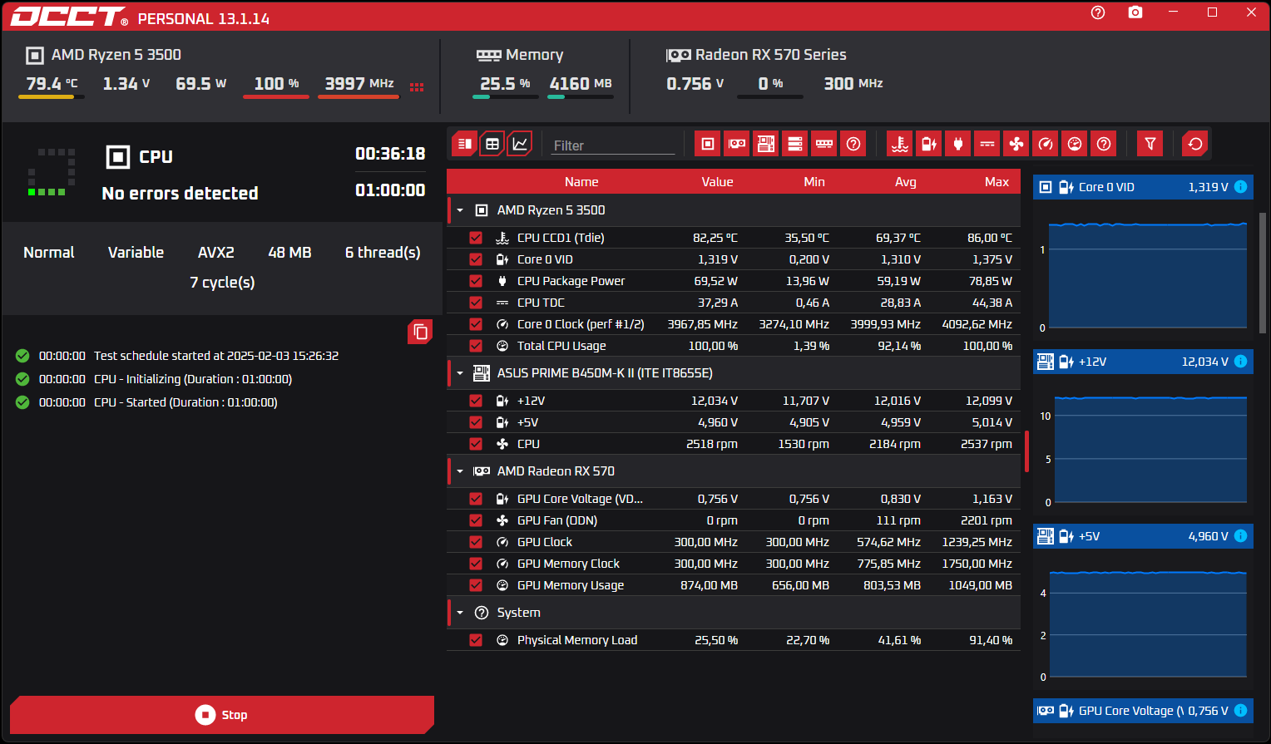Focus the sensor Filter text field
This screenshot has height=744, width=1271.
[x=614, y=145]
